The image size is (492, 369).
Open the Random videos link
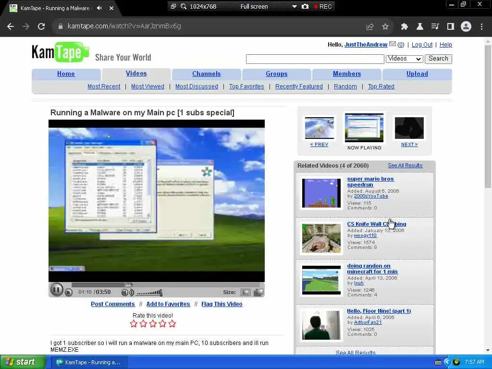pyautogui.click(x=345, y=86)
